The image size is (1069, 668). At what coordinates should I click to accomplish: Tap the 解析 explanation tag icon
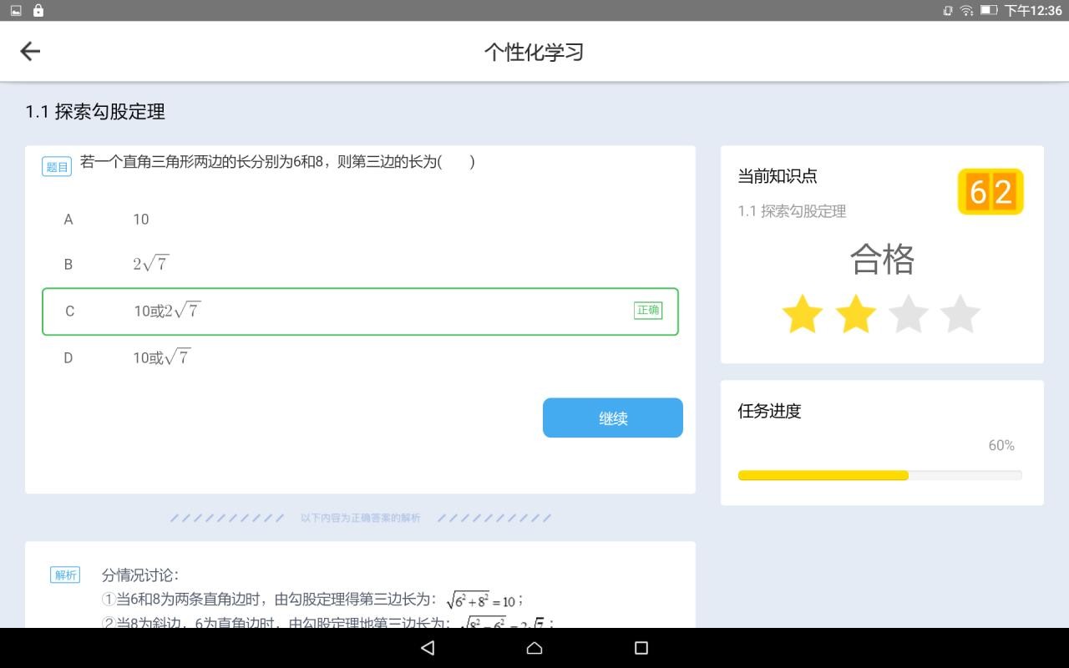pos(64,574)
